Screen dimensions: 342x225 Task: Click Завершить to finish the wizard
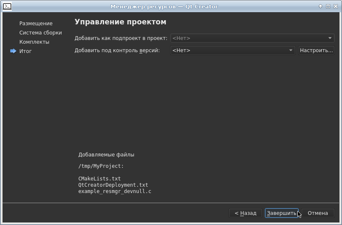(281, 213)
